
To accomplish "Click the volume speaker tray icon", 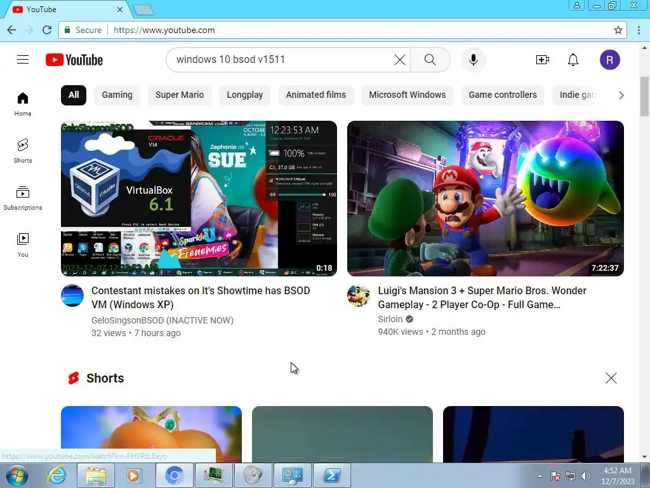I will click(x=586, y=476).
